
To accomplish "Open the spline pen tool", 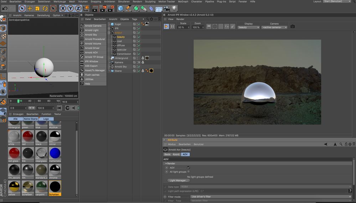I will tap(128, 9).
